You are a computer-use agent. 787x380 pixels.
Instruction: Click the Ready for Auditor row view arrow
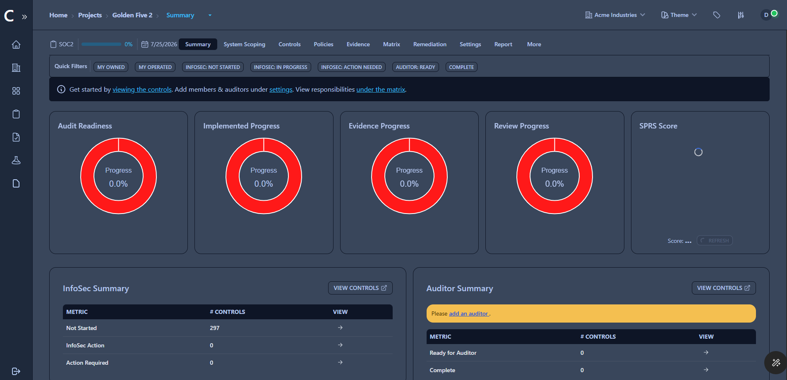pyautogui.click(x=706, y=352)
